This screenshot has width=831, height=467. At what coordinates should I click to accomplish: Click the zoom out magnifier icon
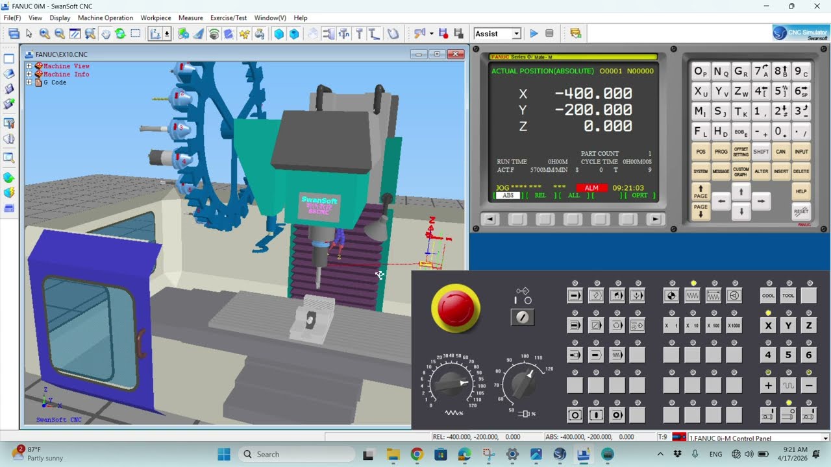click(x=59, y=34)
